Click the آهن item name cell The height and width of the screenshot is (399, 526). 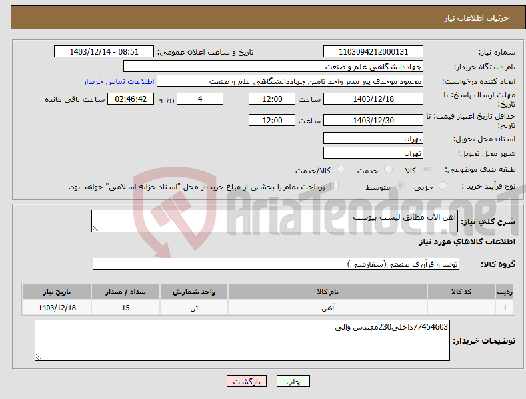tap(327, 308)
